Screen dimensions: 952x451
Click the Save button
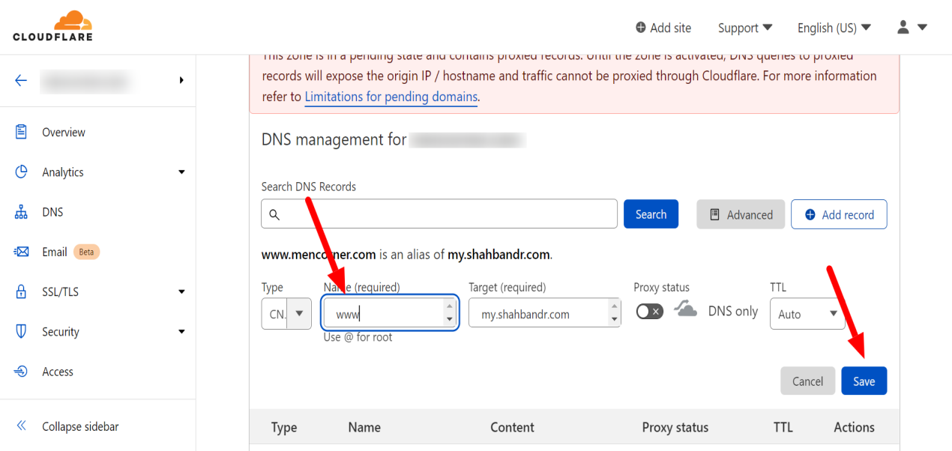coord(864,381)
